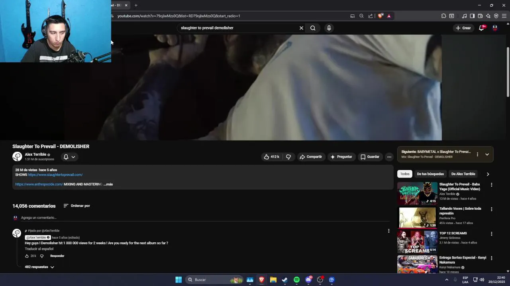Open the music note playlist icon in toolbar
The image size is (510, 286).
pyautogui.click(x=464, y=16)
